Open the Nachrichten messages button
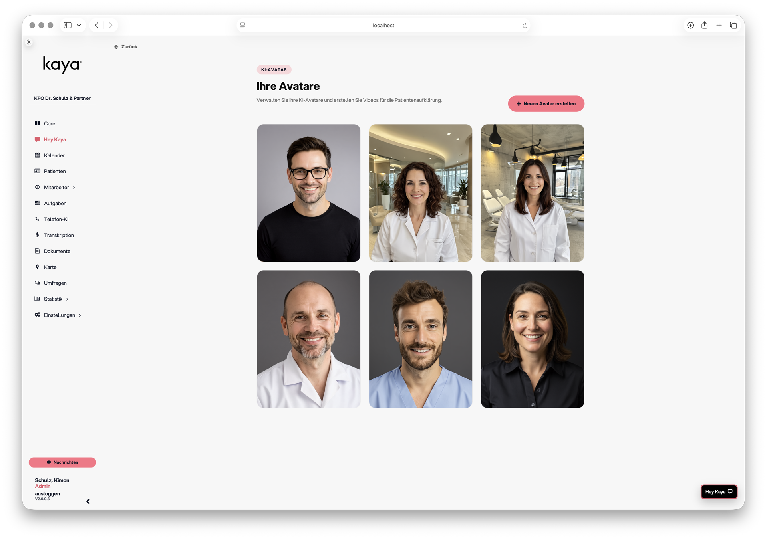Image resolution: width=767 pixels, height=539 pixels. pos(62,462)
